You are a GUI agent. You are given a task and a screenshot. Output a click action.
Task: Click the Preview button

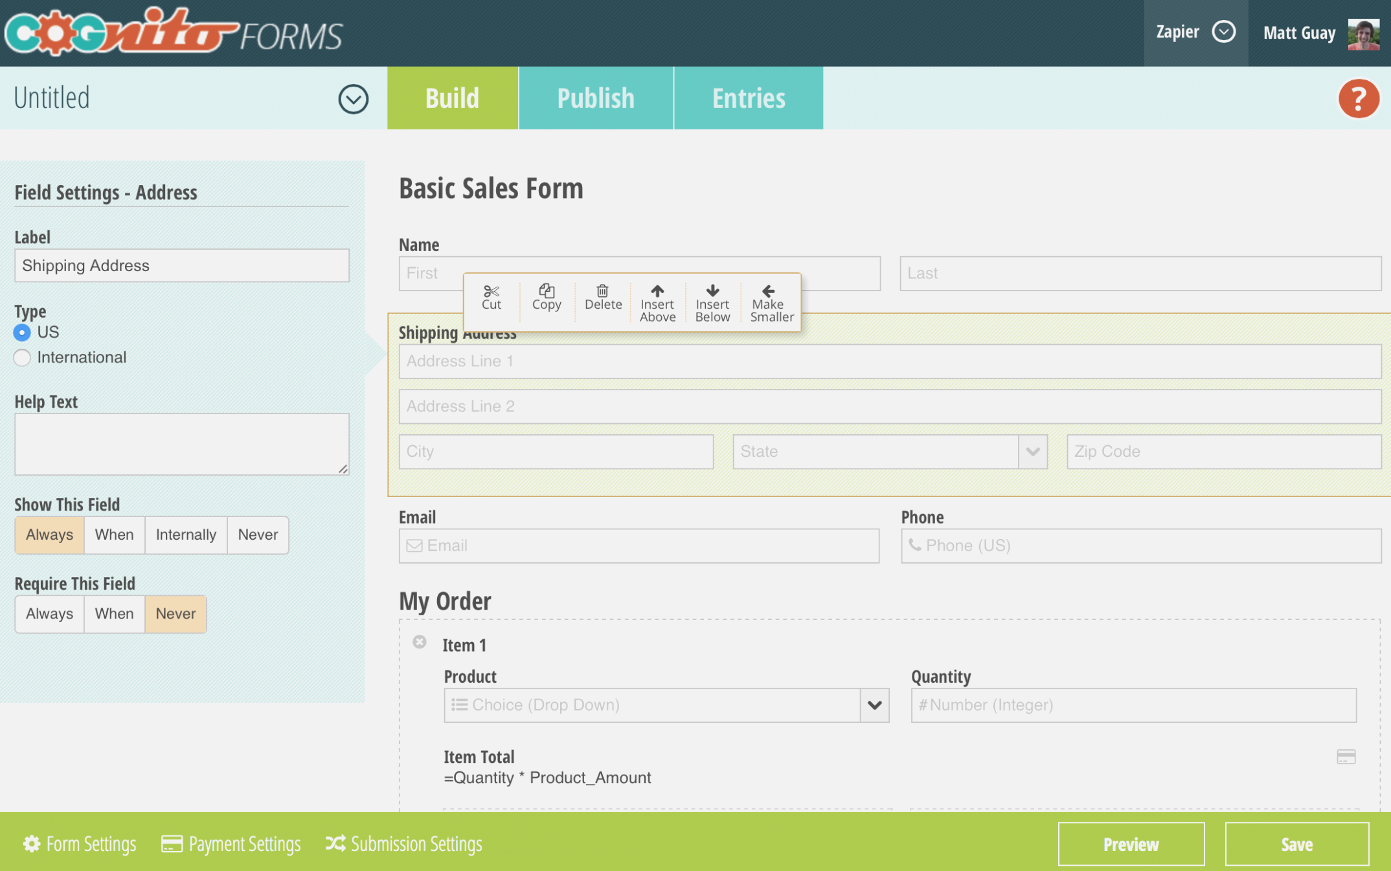point(1132,843)
